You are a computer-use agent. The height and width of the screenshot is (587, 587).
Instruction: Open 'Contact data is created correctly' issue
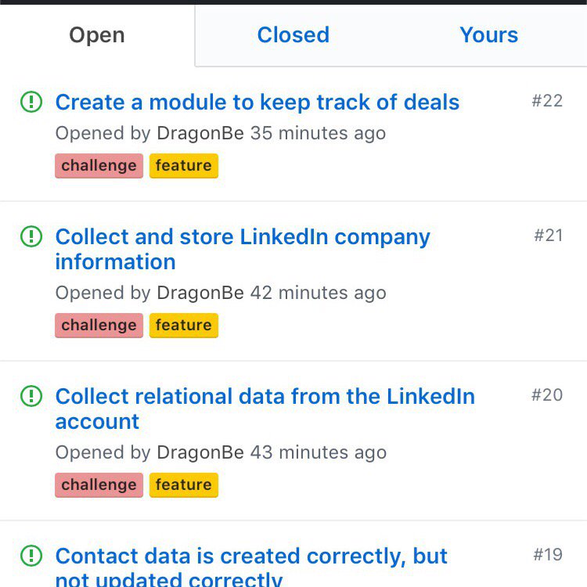[x=250, y=556]
